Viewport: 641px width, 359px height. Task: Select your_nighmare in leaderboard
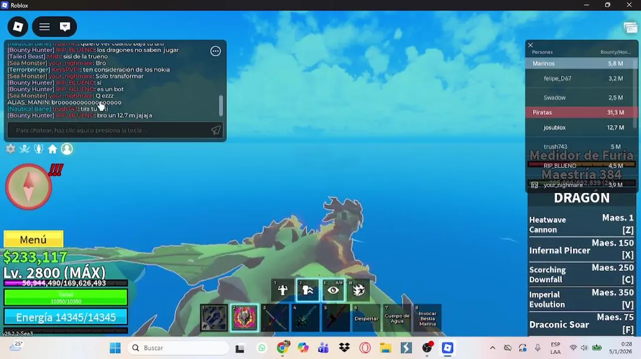click(x=579, y=185)
